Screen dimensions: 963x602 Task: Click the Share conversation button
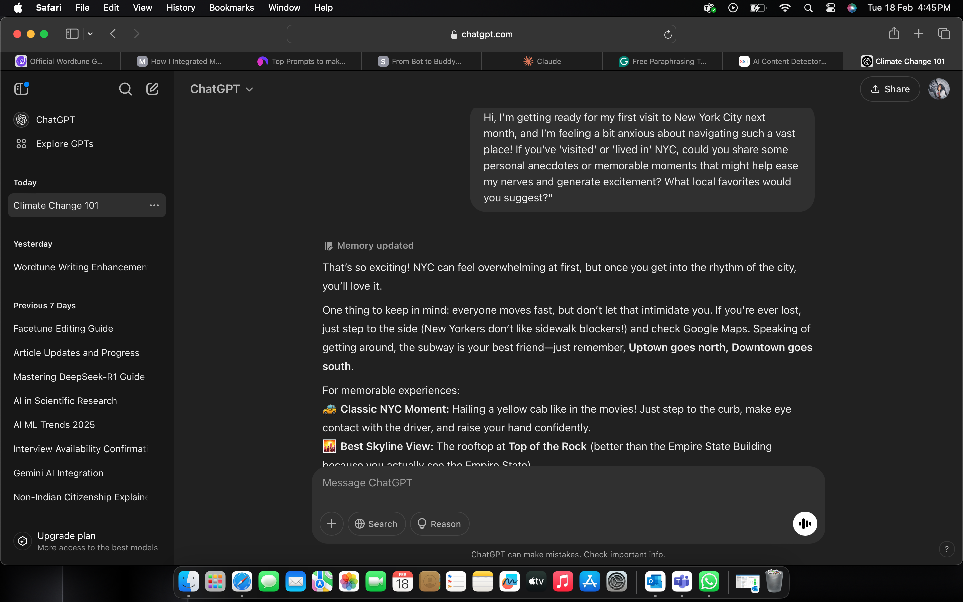click(890, 89)
